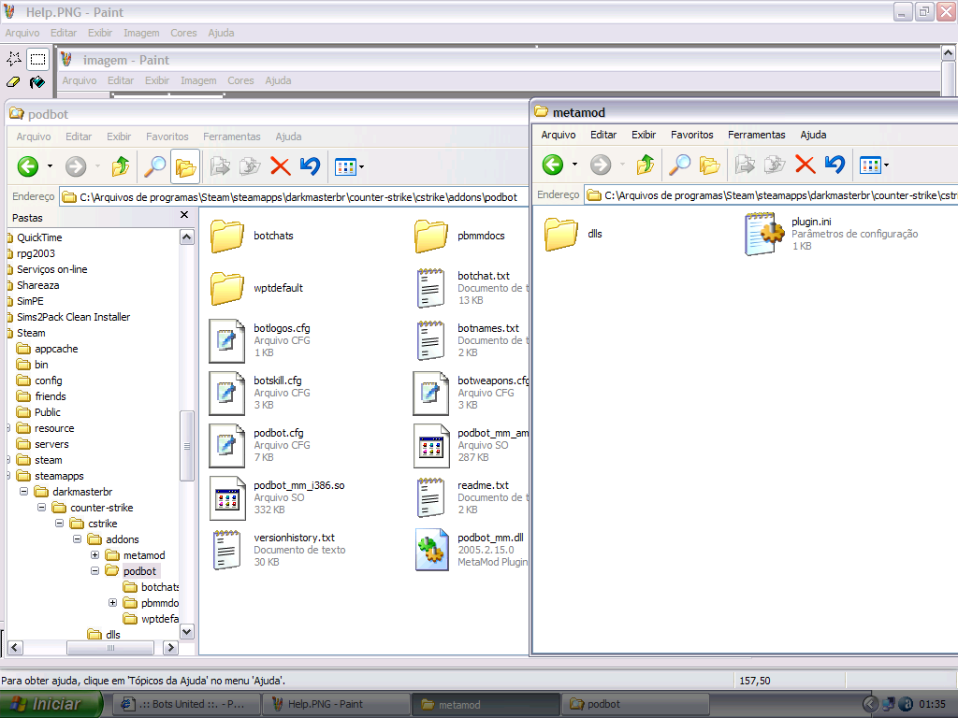
Task: Select the Eraser tool in Paint
Action: [14, 82]
